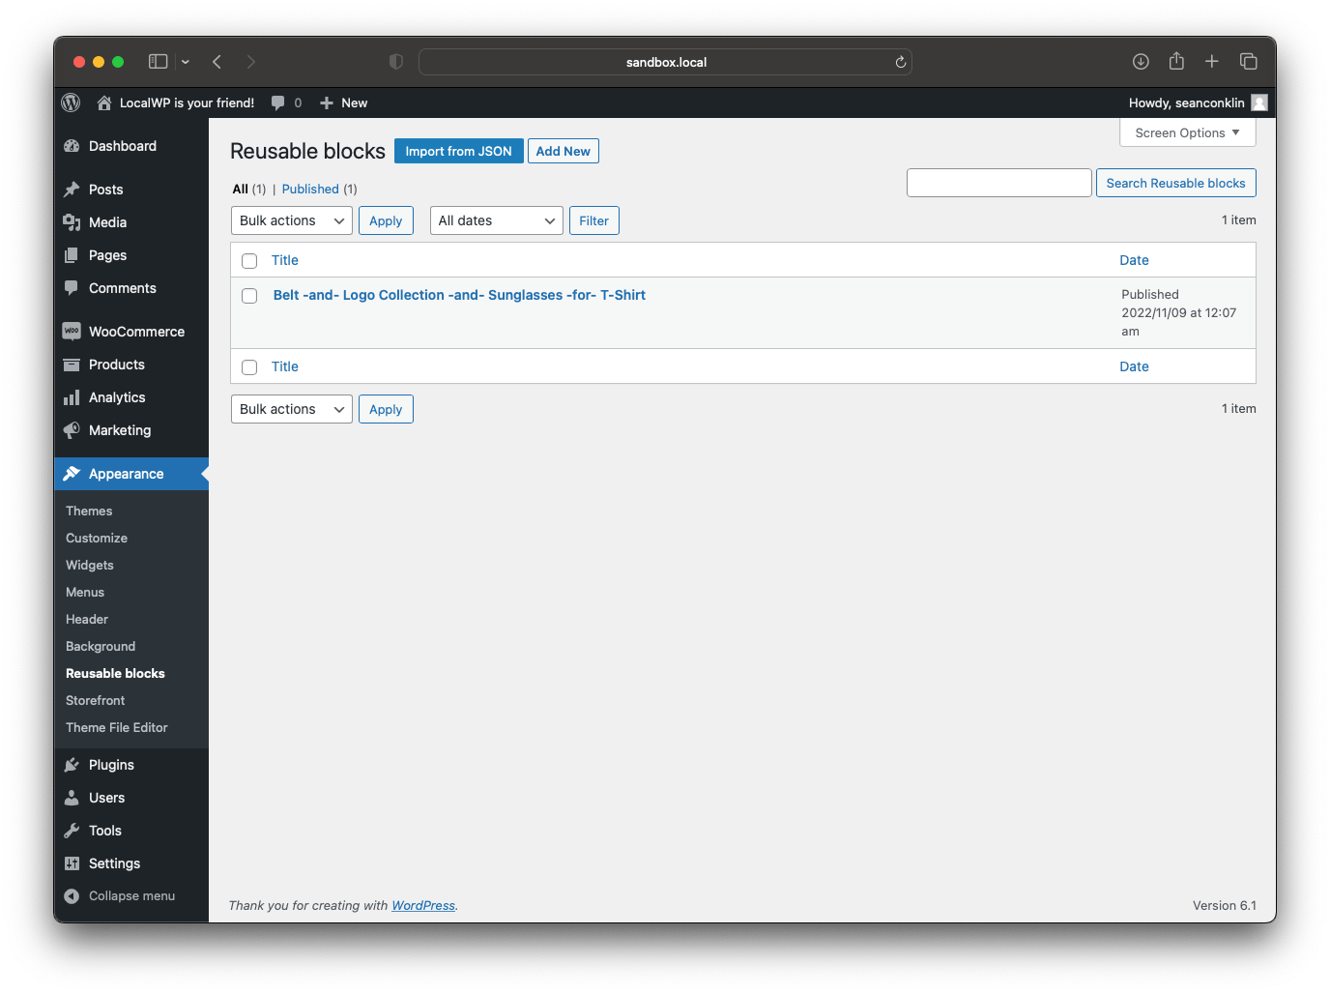Image resolution: width=1330 pixels, height=994 pixels.
Task: Click the Comments speech bubble sidebar icon
Action: coord(72,288)
